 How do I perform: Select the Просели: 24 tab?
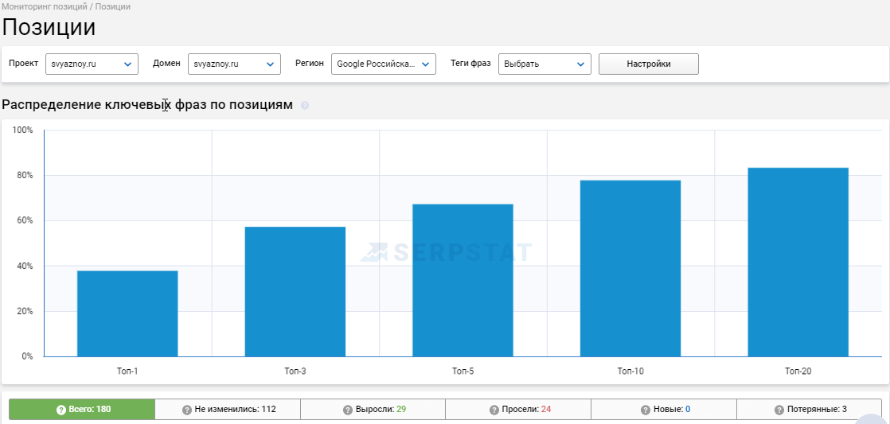pos(518,409)
